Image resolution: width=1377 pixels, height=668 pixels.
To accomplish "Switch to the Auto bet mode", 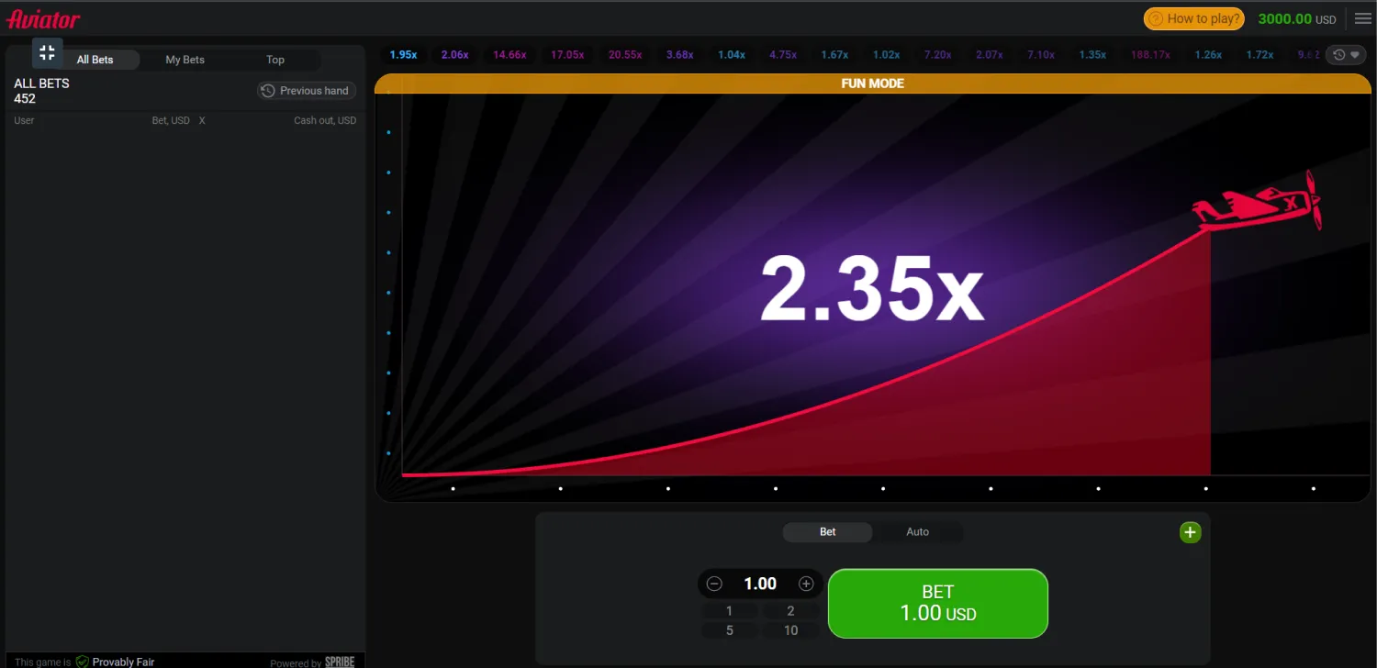I will point(917,532).
